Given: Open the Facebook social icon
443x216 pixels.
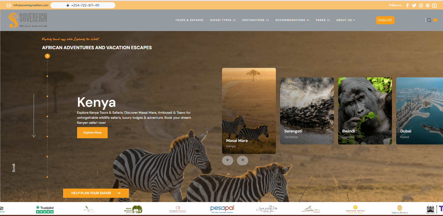Looking at the screenshot, I should (x=407, y=5).
